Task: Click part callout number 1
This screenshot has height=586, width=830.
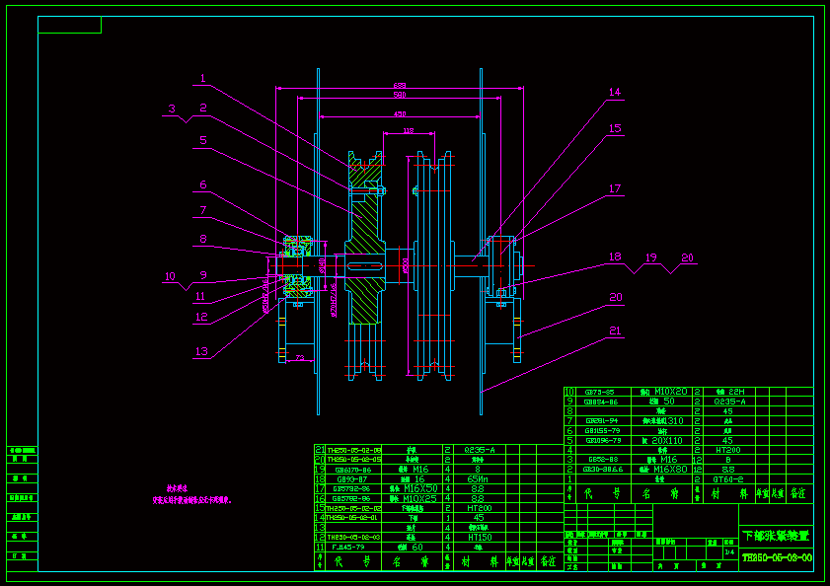Action: coord(202,79)
